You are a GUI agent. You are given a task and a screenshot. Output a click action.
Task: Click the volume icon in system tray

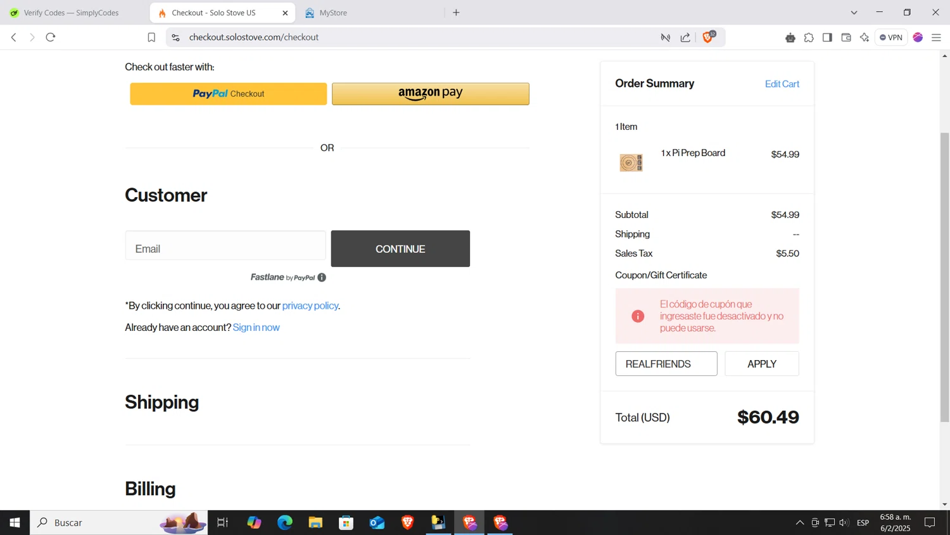tap(844, 522)
